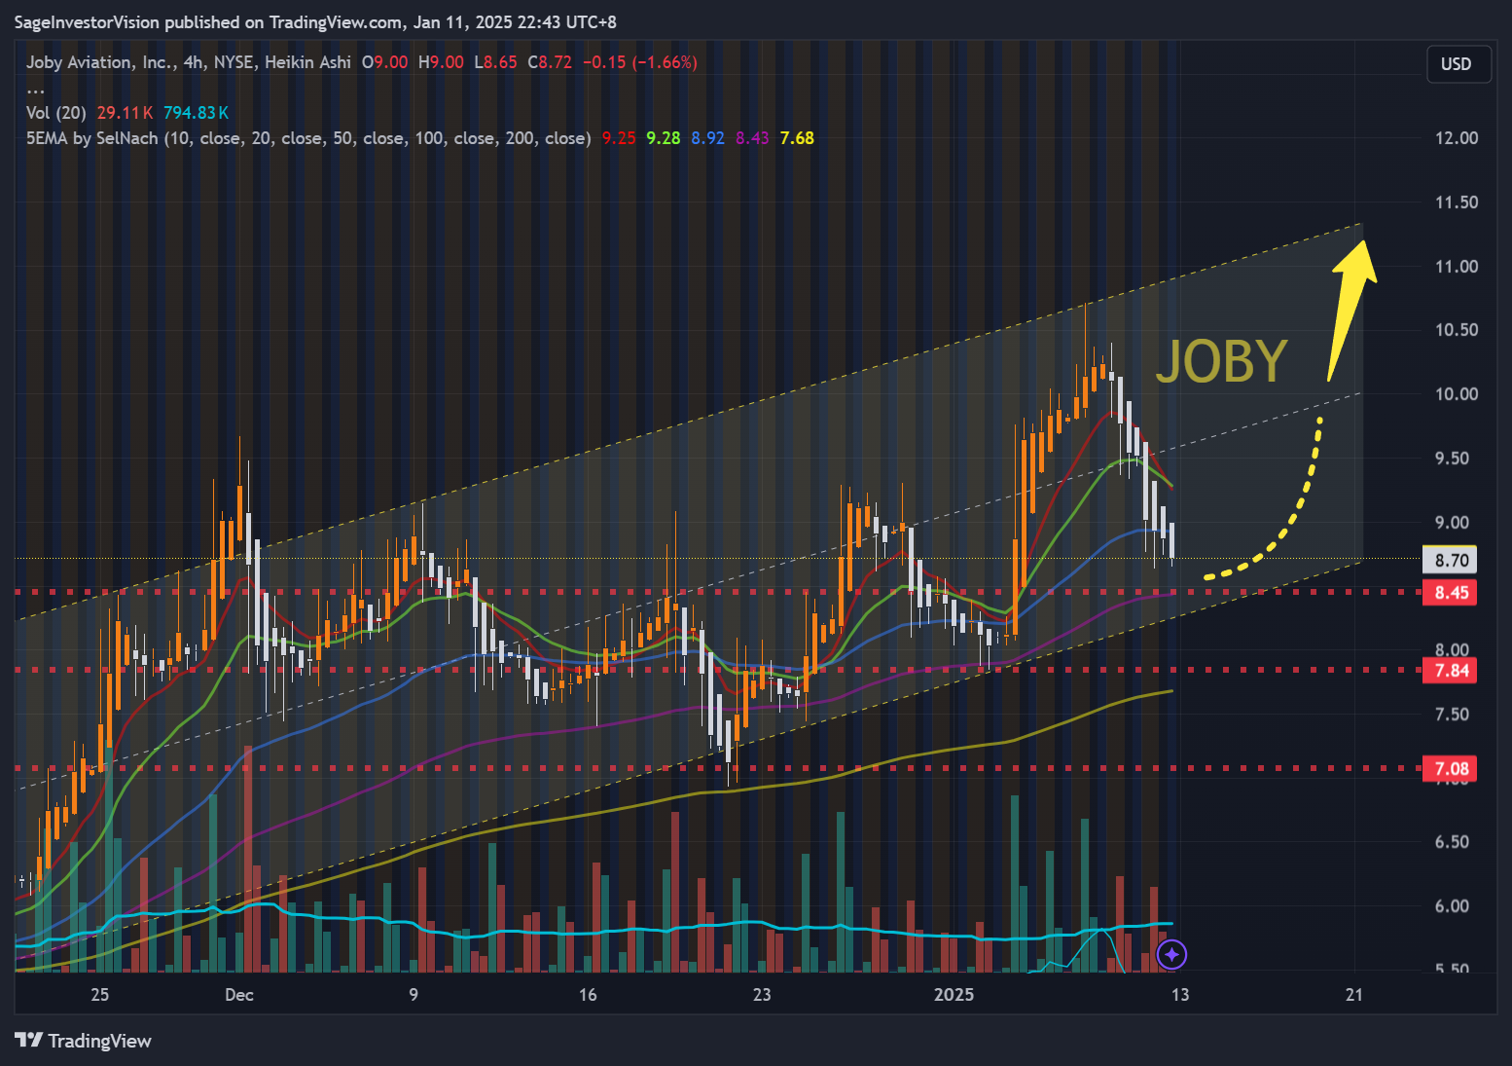Click the 21 date on time axis
This screenshot has height=1066, width=1512.
click(x=1354, y=995)
